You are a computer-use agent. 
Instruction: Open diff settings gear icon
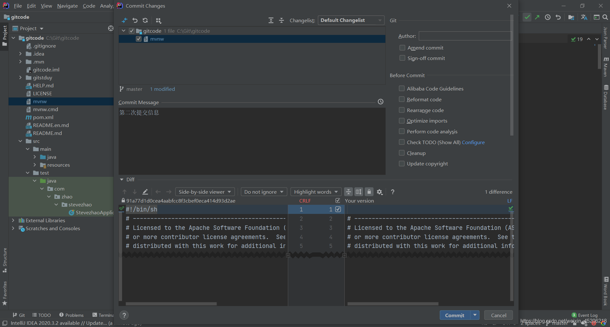[x=379, y=192]
